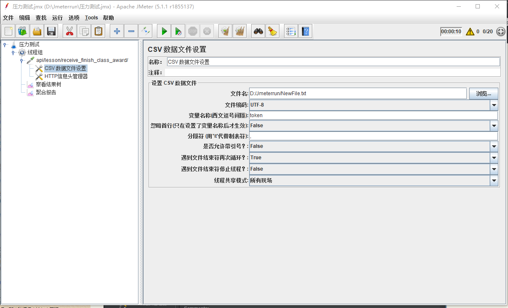This screenshot has height=308, width=508.
Task: Click the Copy icon in toolbar
Action: [84, 31]
